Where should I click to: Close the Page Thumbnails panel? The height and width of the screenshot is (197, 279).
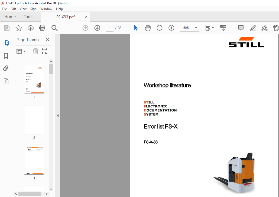pos(47,40)
